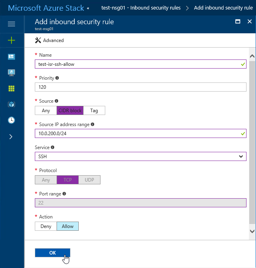
Task: Close the Add inbound security rule blade
Action: [250, 21]
